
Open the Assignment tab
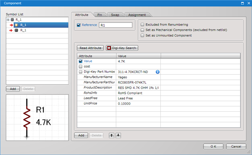(x=137, y=15)
